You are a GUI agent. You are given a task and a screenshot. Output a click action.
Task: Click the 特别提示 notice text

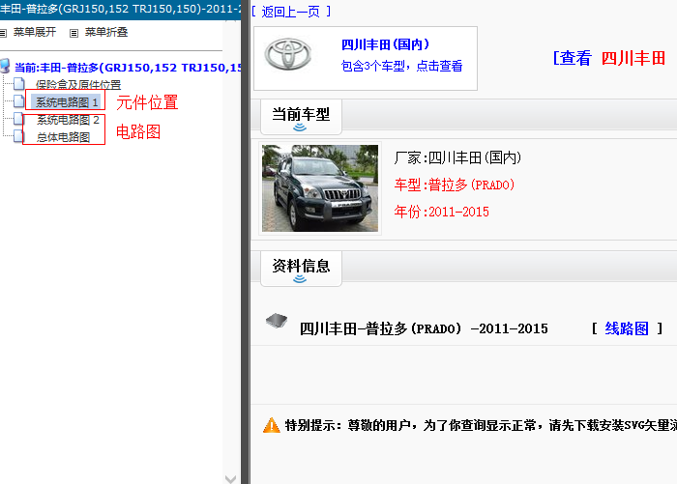[481, 425]
